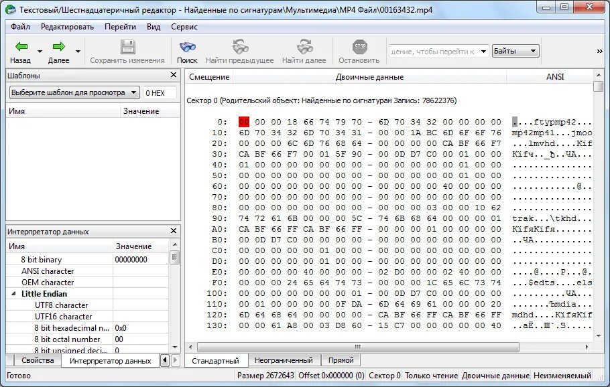610x387 pixels.
Task: Select the 8 bit octal number row
Action: [88, 339]
